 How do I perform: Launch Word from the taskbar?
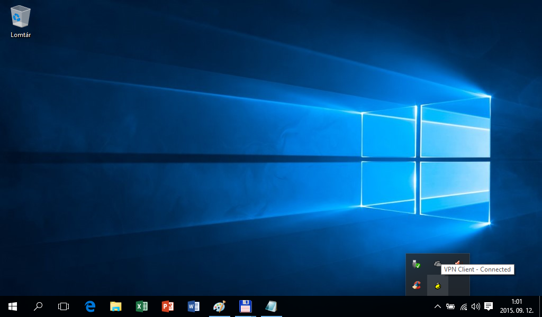pyautogui.click(x=193, y=306)
